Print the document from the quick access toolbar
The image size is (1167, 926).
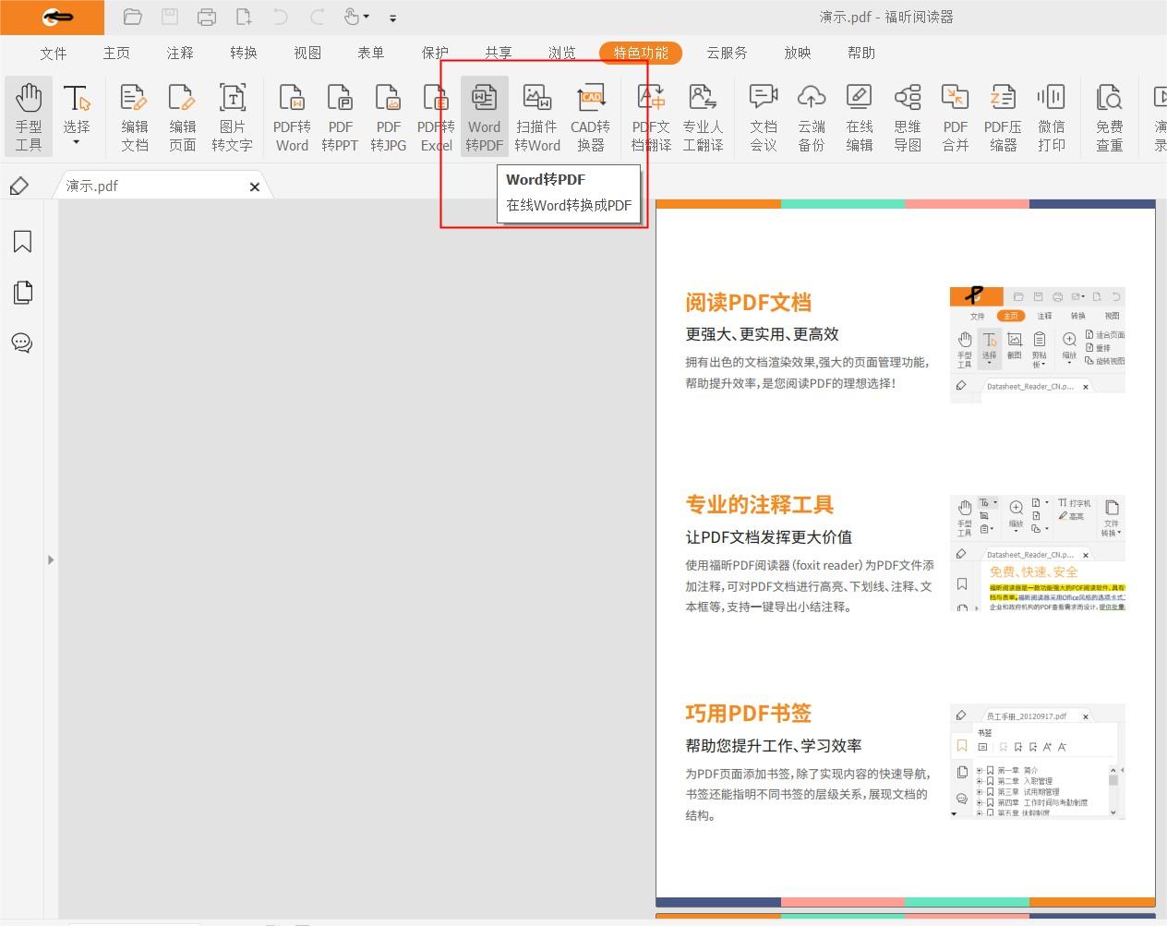206,17
